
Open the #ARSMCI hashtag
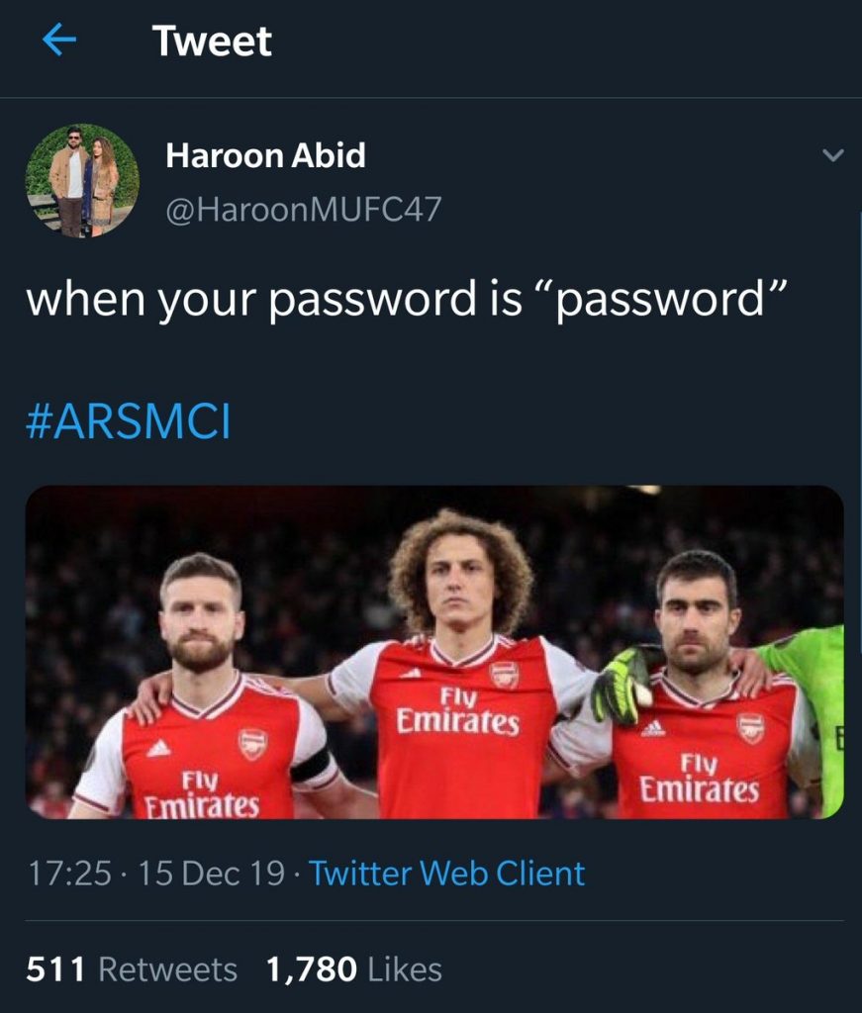128,421
